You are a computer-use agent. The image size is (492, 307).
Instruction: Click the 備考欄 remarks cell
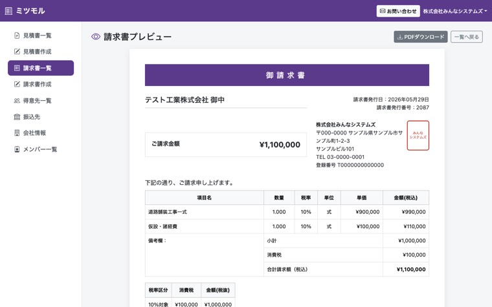205,255
